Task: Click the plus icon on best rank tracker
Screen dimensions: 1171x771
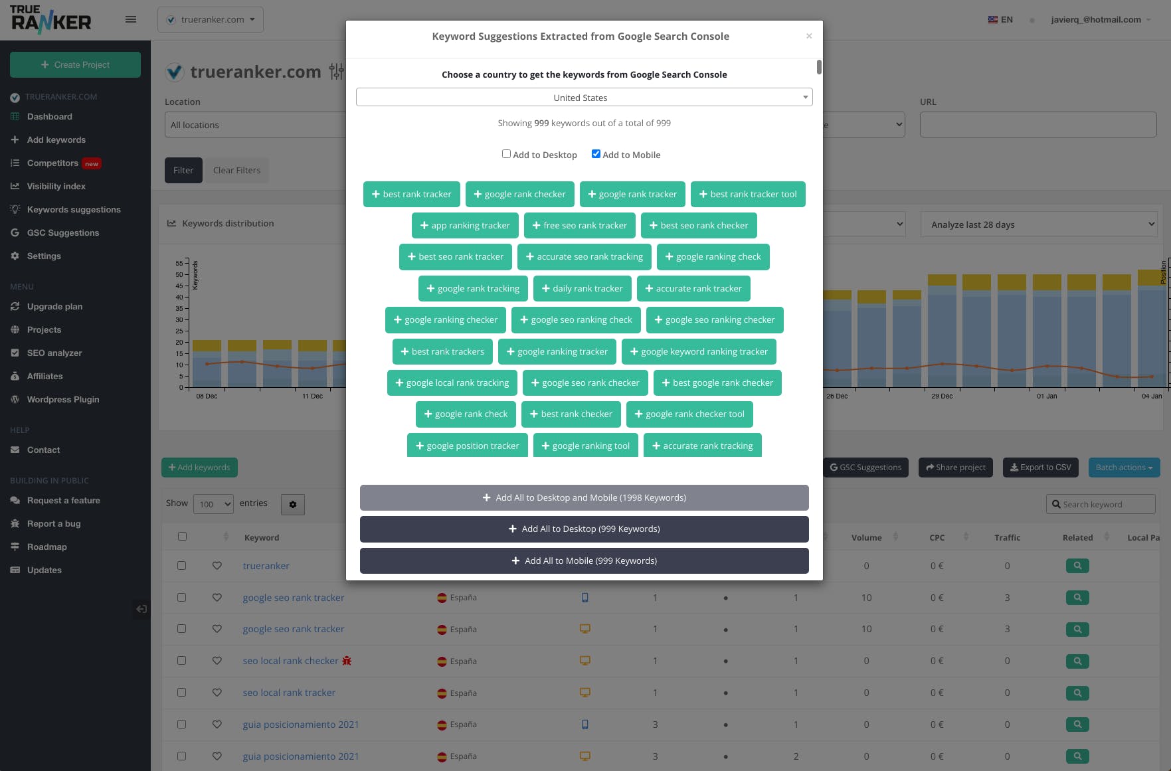Action: [x=376, y=194]
